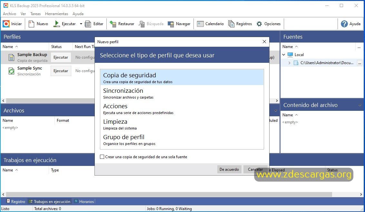
Task: Click the Iniciar toolbar icon
Action: (x=6, y=24)
